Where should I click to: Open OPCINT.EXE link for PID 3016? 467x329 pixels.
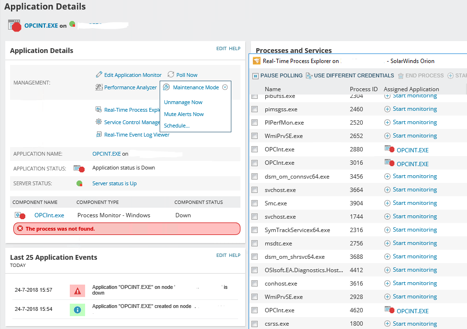[413, 164]
